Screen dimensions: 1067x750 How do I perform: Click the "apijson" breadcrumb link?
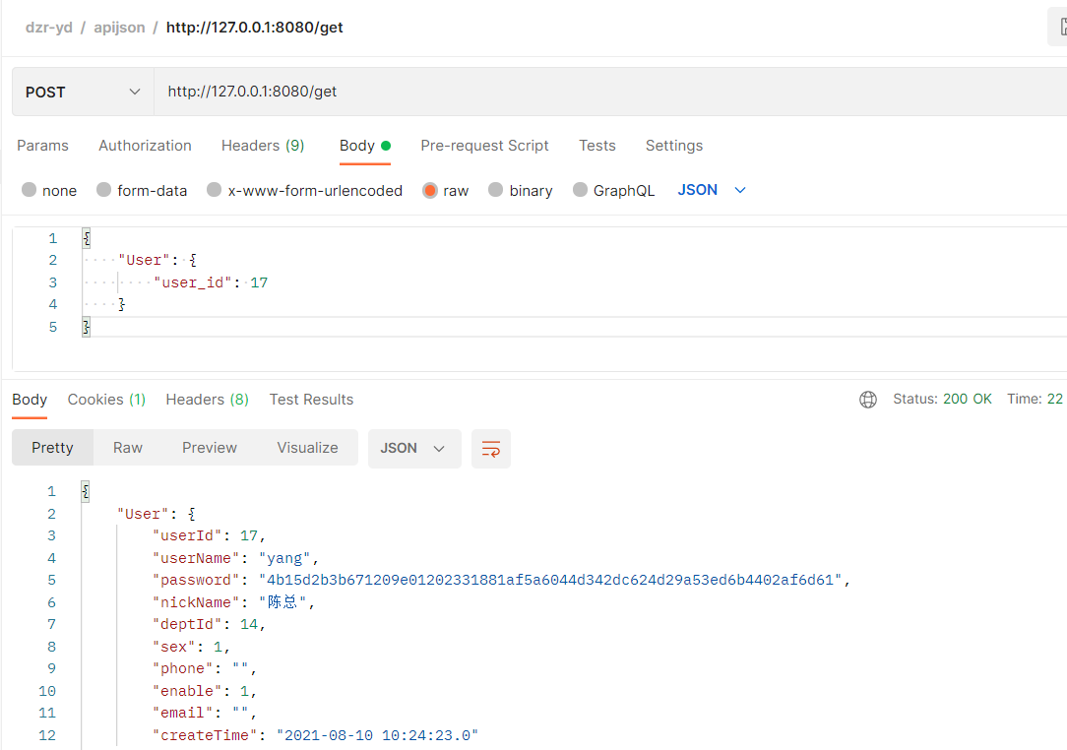tap(119, 27)
